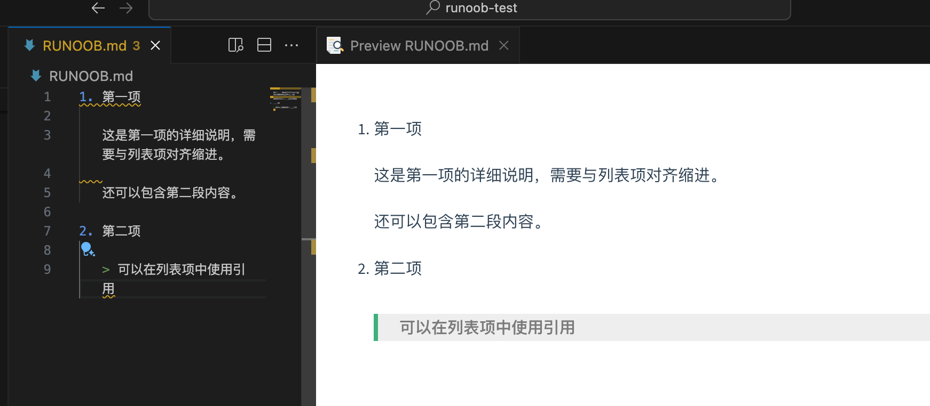
Task: Open the More Actions ellipsis menu
Action: [x=291, y=45]
